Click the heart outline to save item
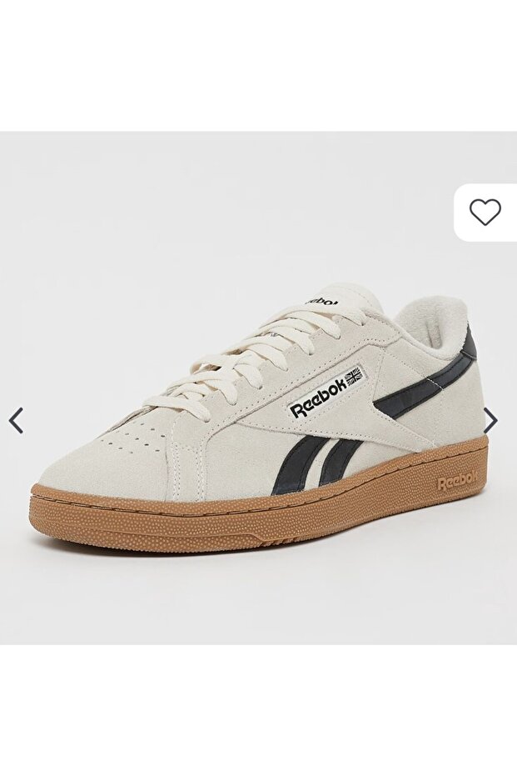 (x=485, y=212)
